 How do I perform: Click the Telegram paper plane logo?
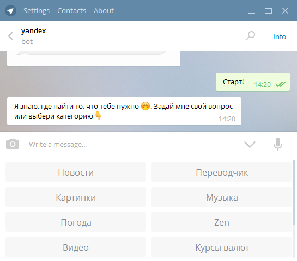click(x=10, y=10)
